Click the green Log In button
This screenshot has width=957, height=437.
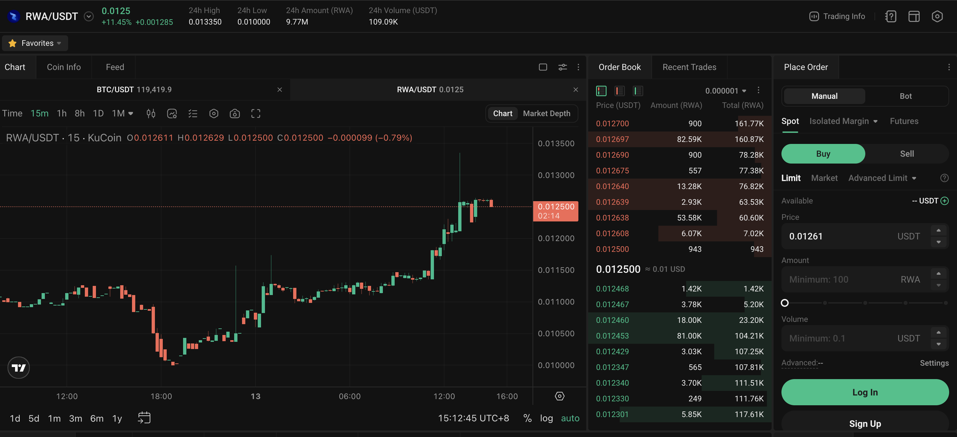click(x=865, y=392)
